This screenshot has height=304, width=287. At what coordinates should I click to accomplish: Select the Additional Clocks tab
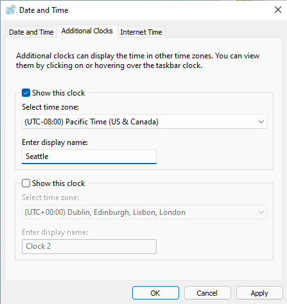pyautogui.click(x=87, y=31)
